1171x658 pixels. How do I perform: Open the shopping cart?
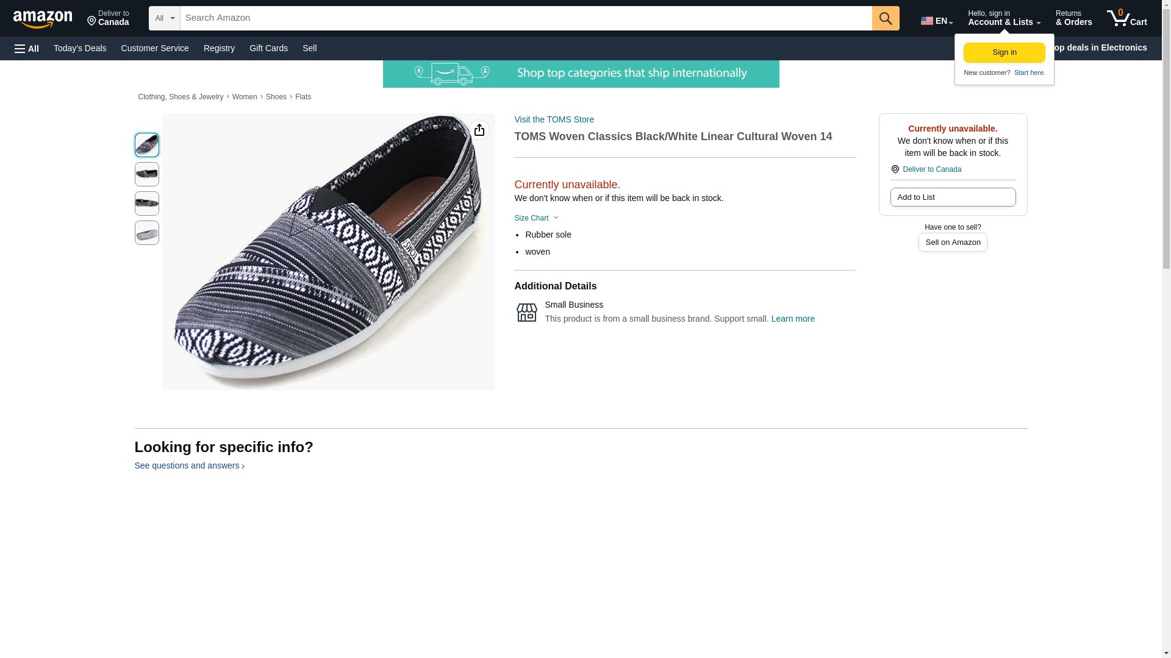(1127, 18)
